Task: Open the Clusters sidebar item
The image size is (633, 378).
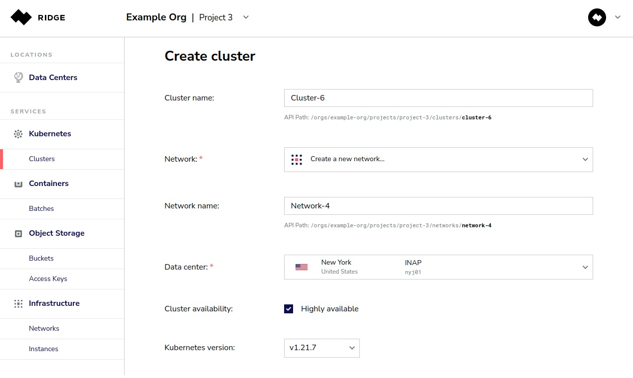Action: coord(42,159)
